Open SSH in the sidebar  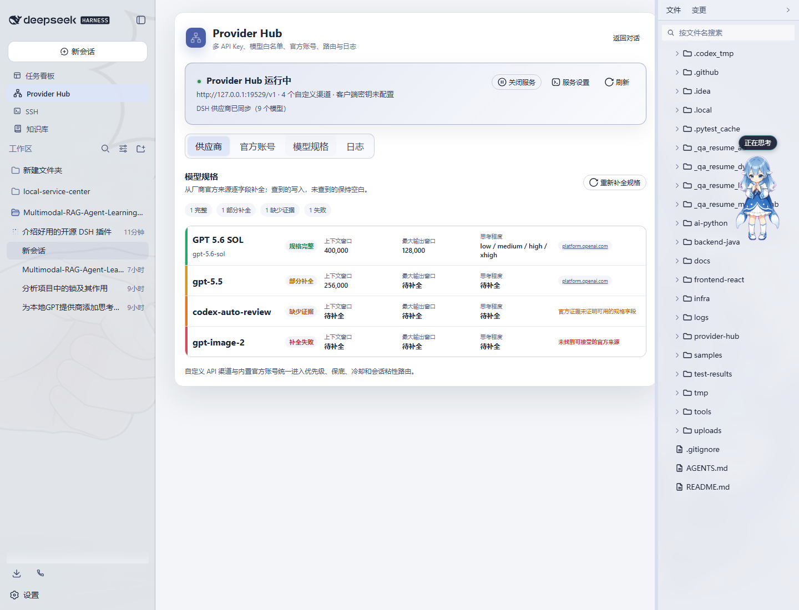78,111
